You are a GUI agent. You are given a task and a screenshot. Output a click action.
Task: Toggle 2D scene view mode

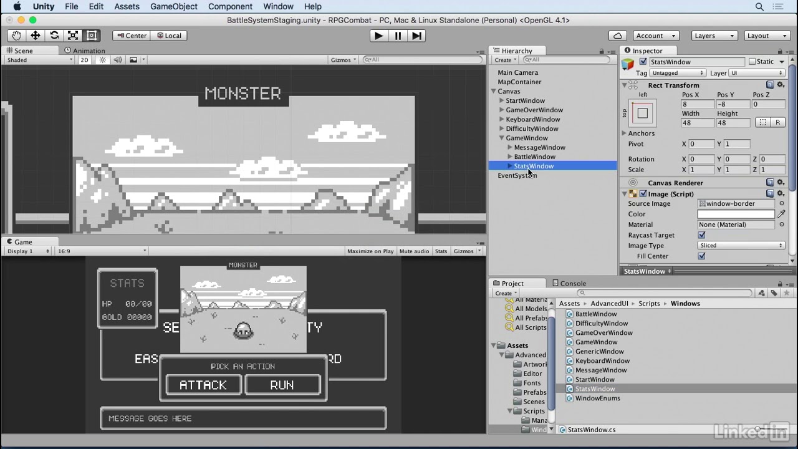point(84,60)
